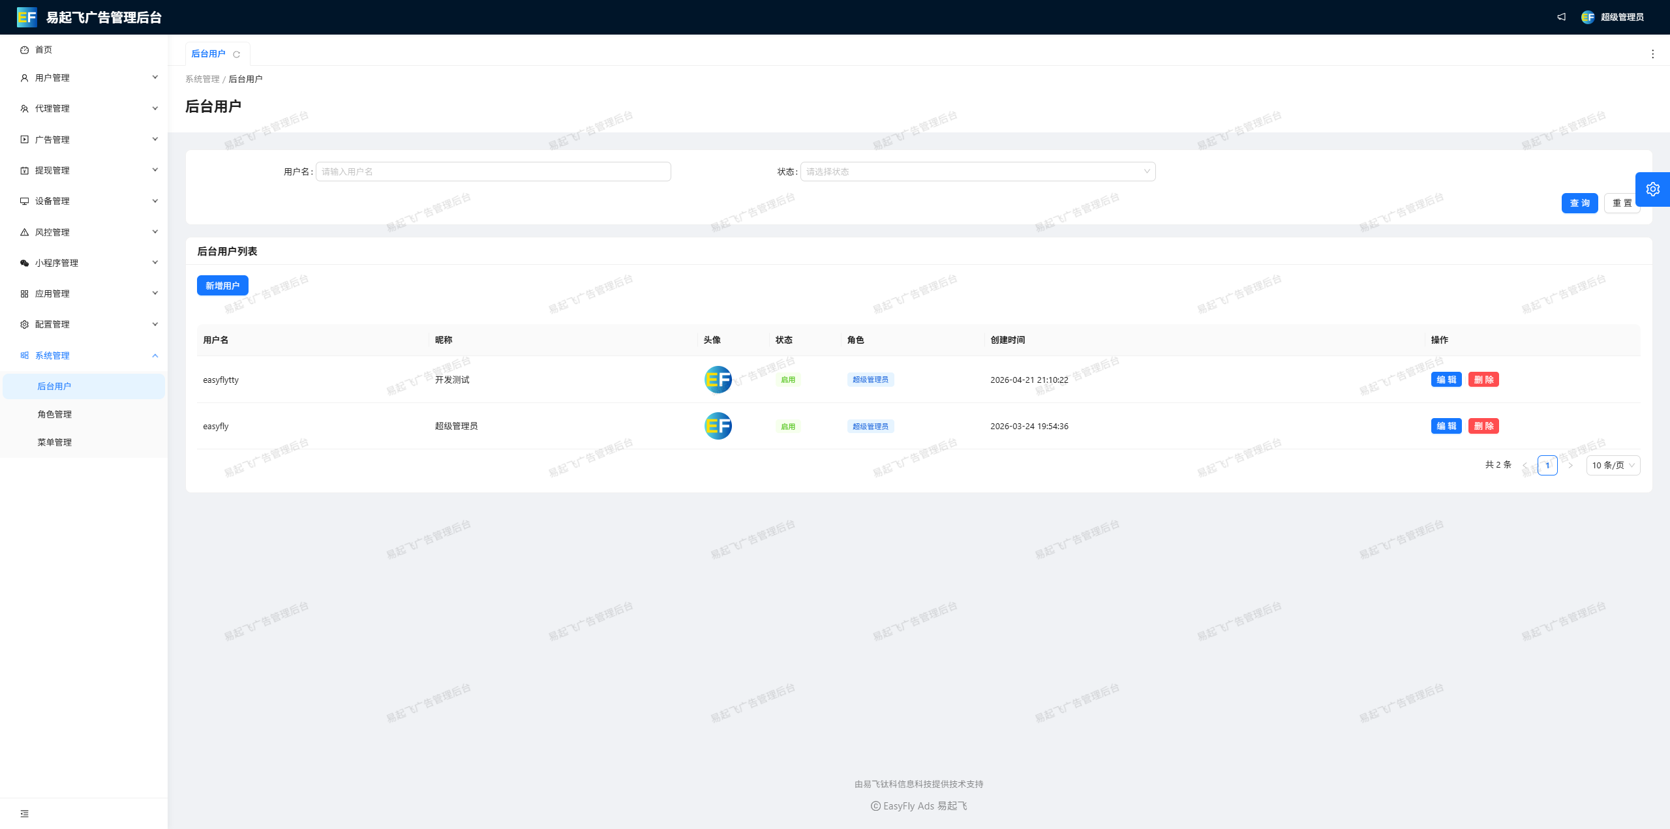Delete the easyflytty user

click(1483, 380)
